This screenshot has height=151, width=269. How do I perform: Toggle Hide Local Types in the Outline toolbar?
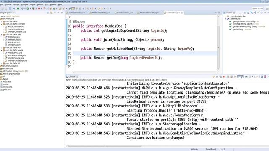261,13
